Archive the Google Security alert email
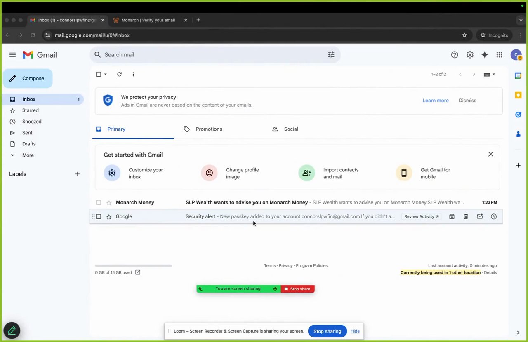528x342 pixels. [x=452, y=216]
